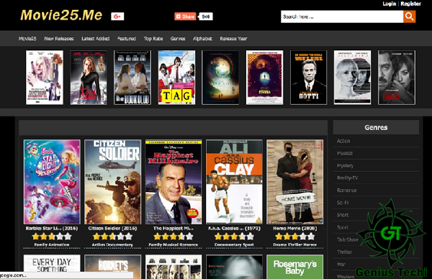Click the A.k.a. Cassius ... (1970) title
432x279 pixels.
[234, 229]
